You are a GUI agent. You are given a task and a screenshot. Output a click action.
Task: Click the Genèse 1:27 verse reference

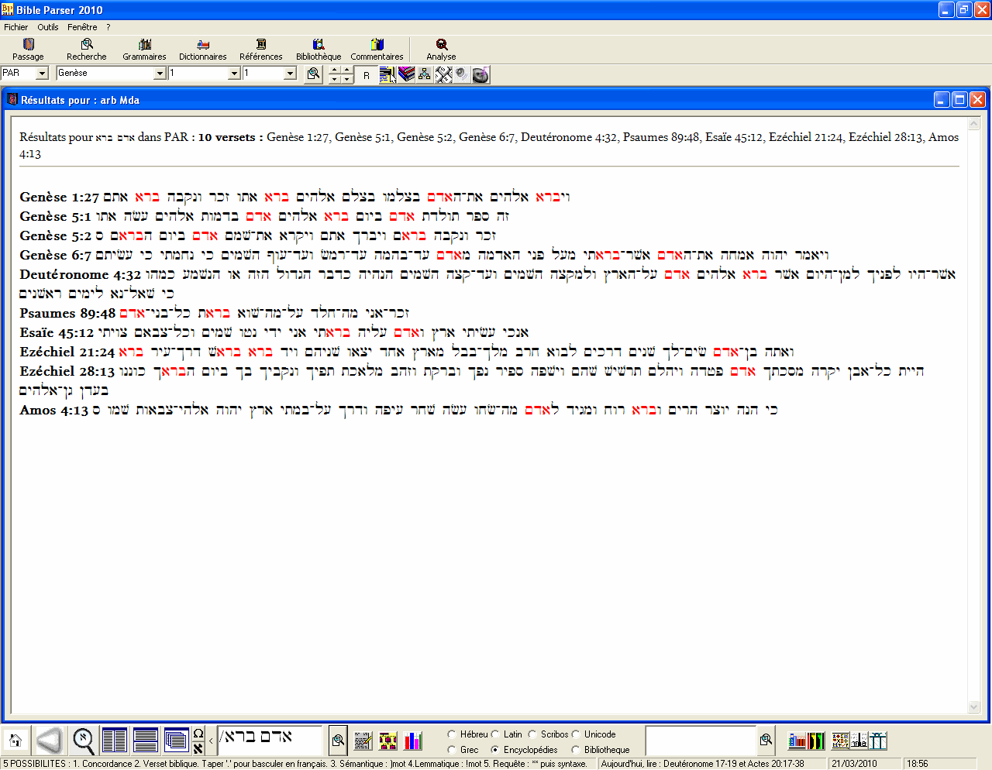60,197
